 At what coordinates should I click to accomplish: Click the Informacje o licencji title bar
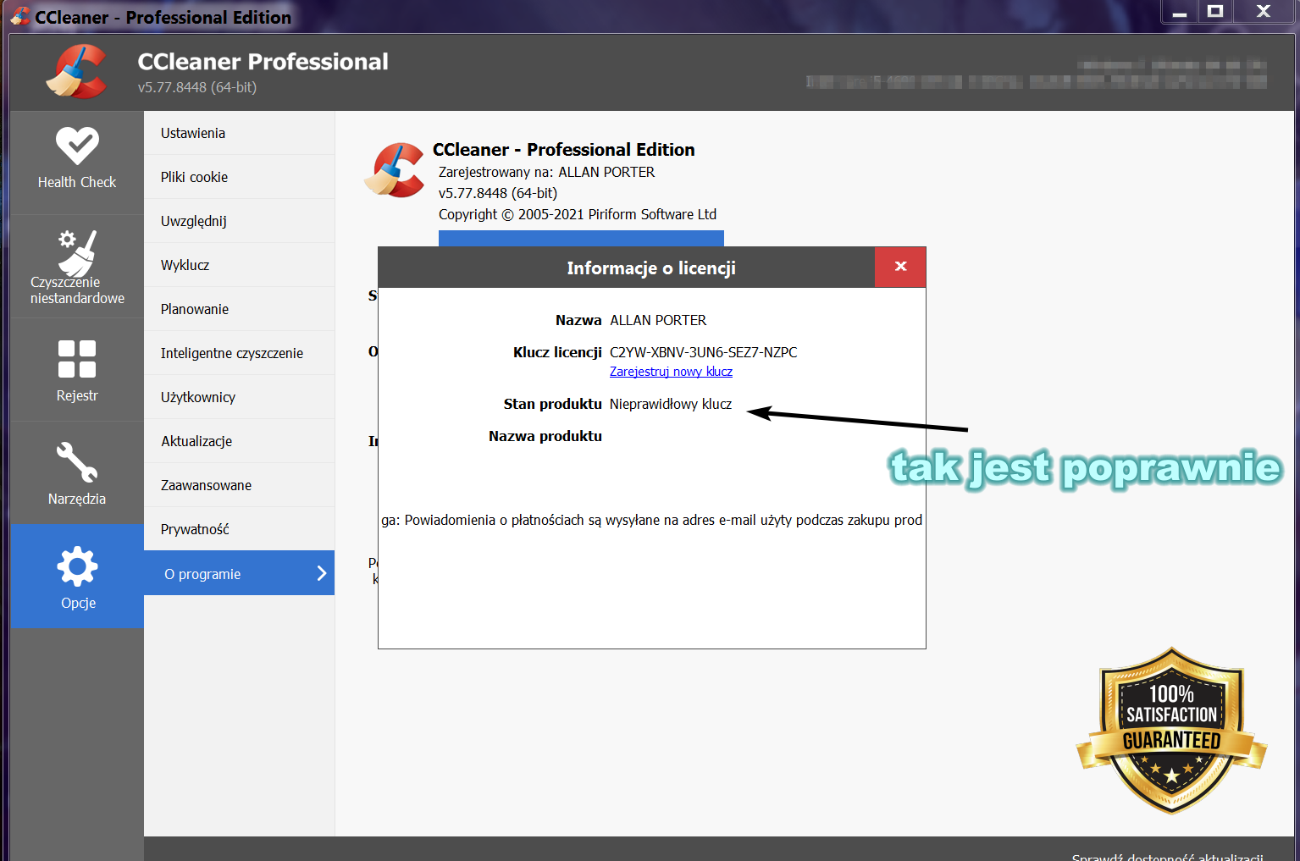(x=627, y=268)
